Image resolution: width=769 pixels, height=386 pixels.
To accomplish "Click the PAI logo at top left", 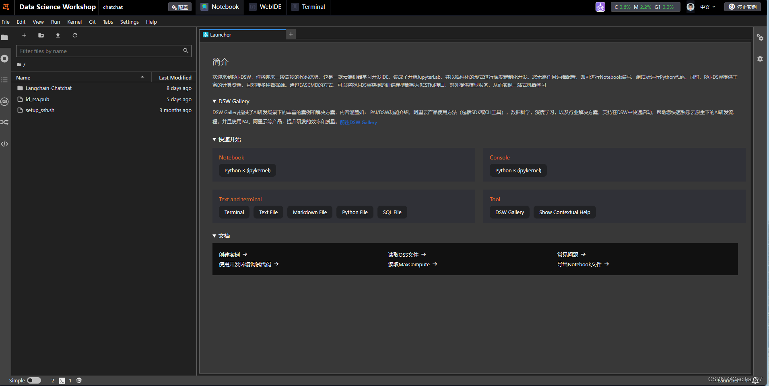I will click(x=6, y=7).
